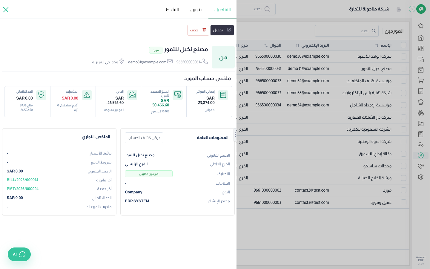This screenshot has height=269, width=430.
Task: Open settings gear icon in sidebar
Action: pos(421,177)
